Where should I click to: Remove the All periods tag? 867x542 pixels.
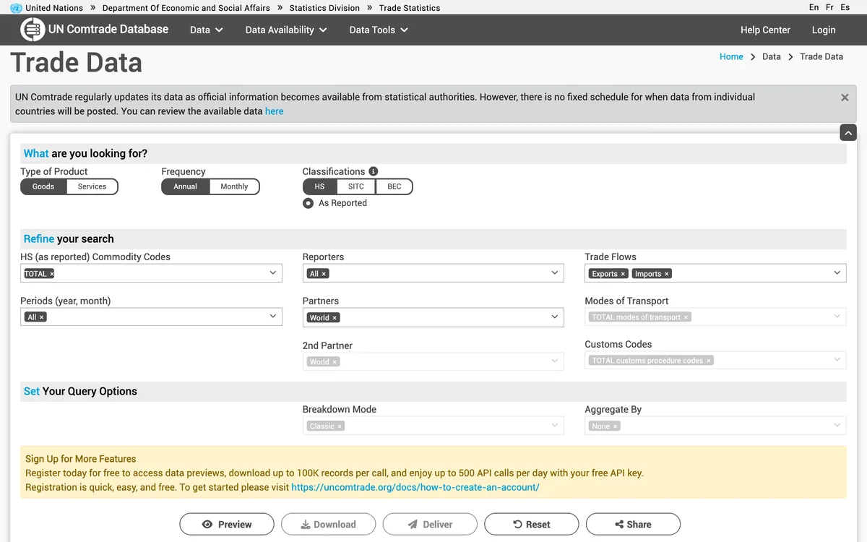coord(41,317)
